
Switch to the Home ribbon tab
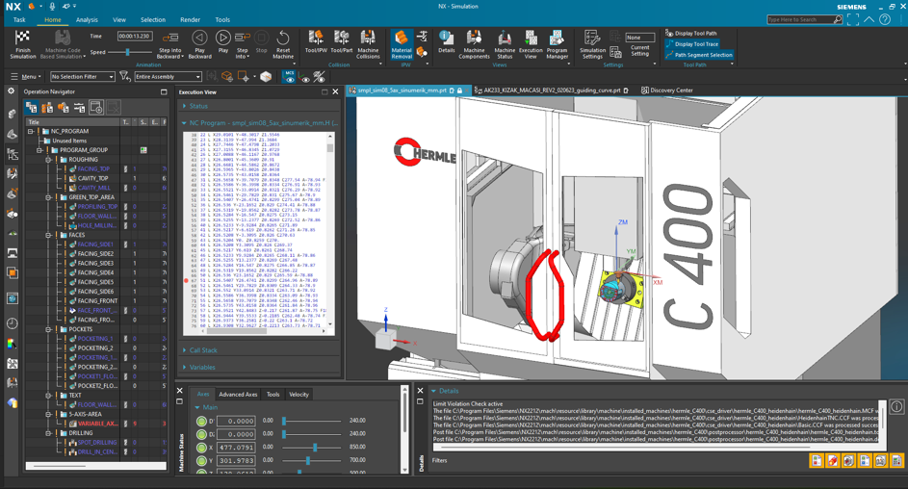coord(53,19)
